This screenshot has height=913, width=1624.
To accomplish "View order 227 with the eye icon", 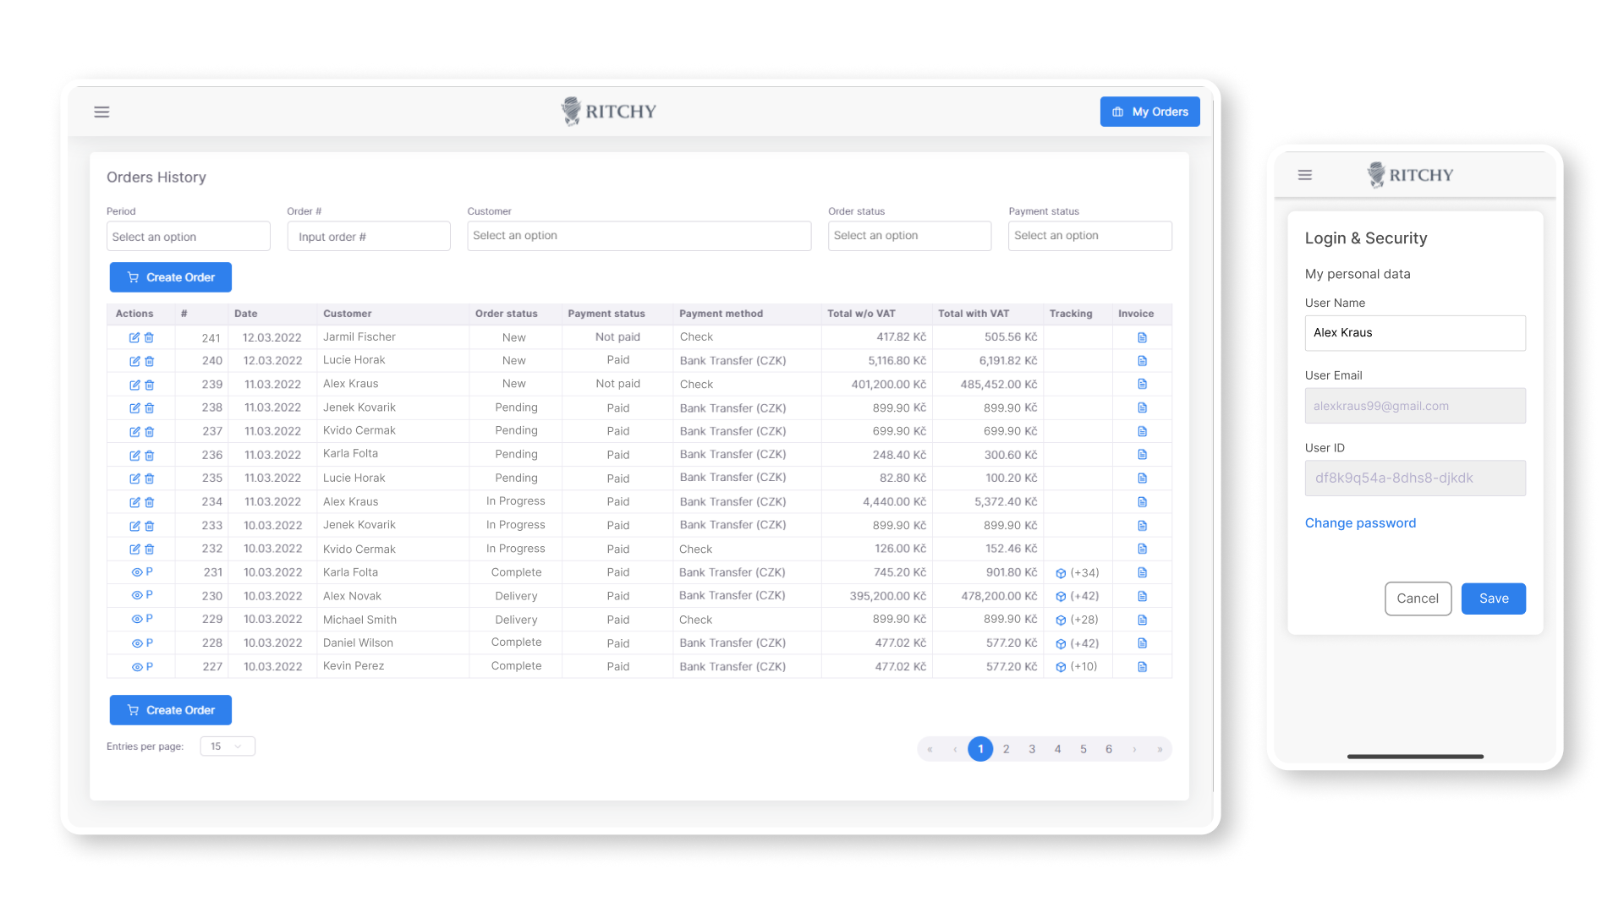I will pos(136,667).
